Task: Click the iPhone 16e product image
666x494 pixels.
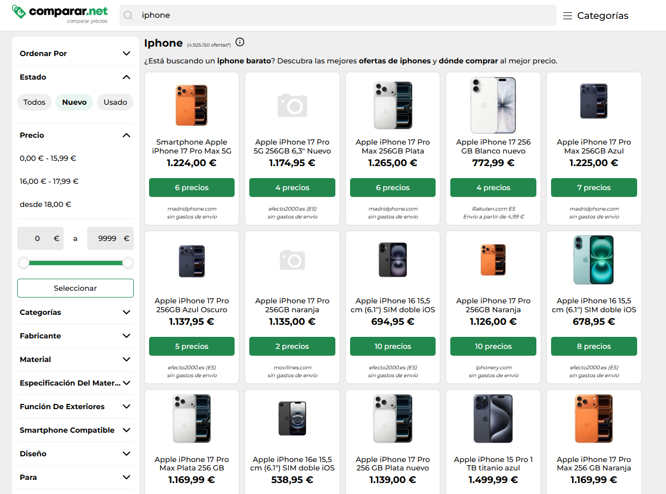Action: (292, 418)
